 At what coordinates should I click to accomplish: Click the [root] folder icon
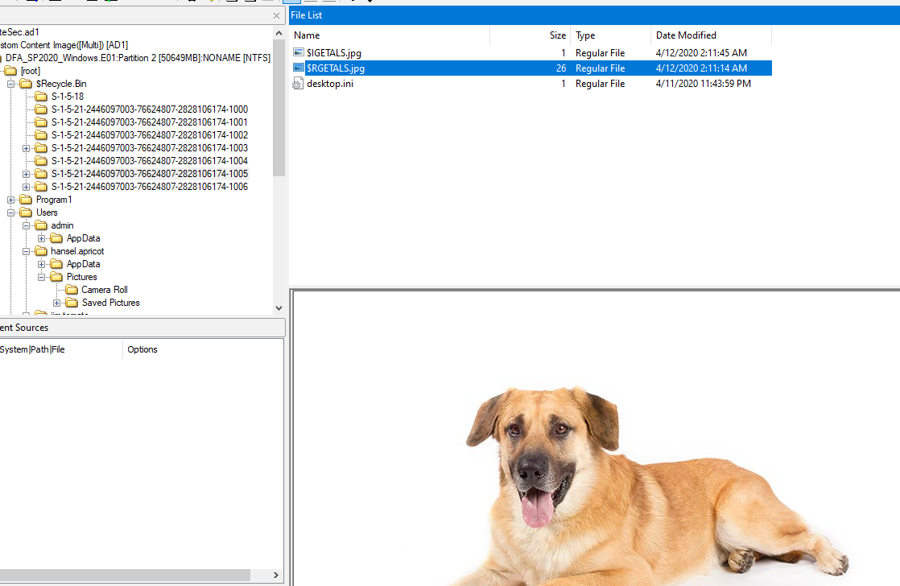pos(11,71)
